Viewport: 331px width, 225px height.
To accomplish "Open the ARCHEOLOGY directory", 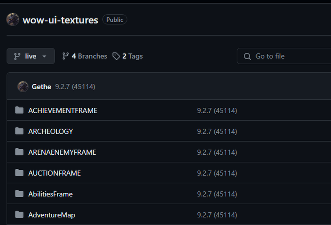I will click(x=50, y=131).
